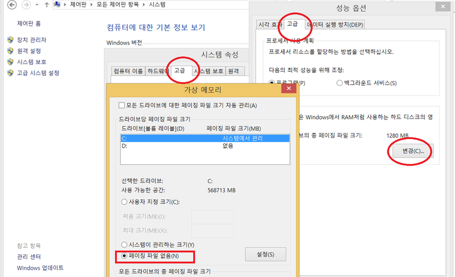
Task: Click the shield icon beside 원격 설정
Action: coord(10,51)
